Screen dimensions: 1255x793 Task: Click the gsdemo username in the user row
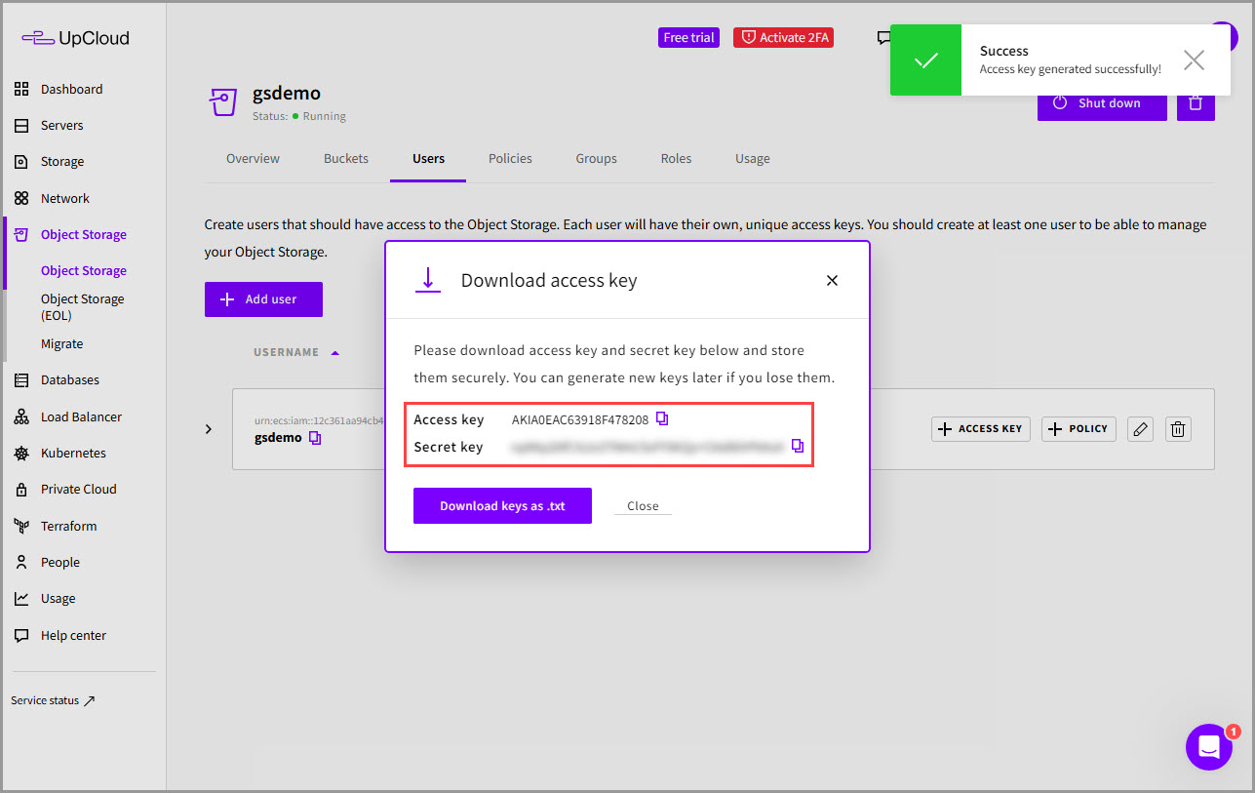pos(278,438)
